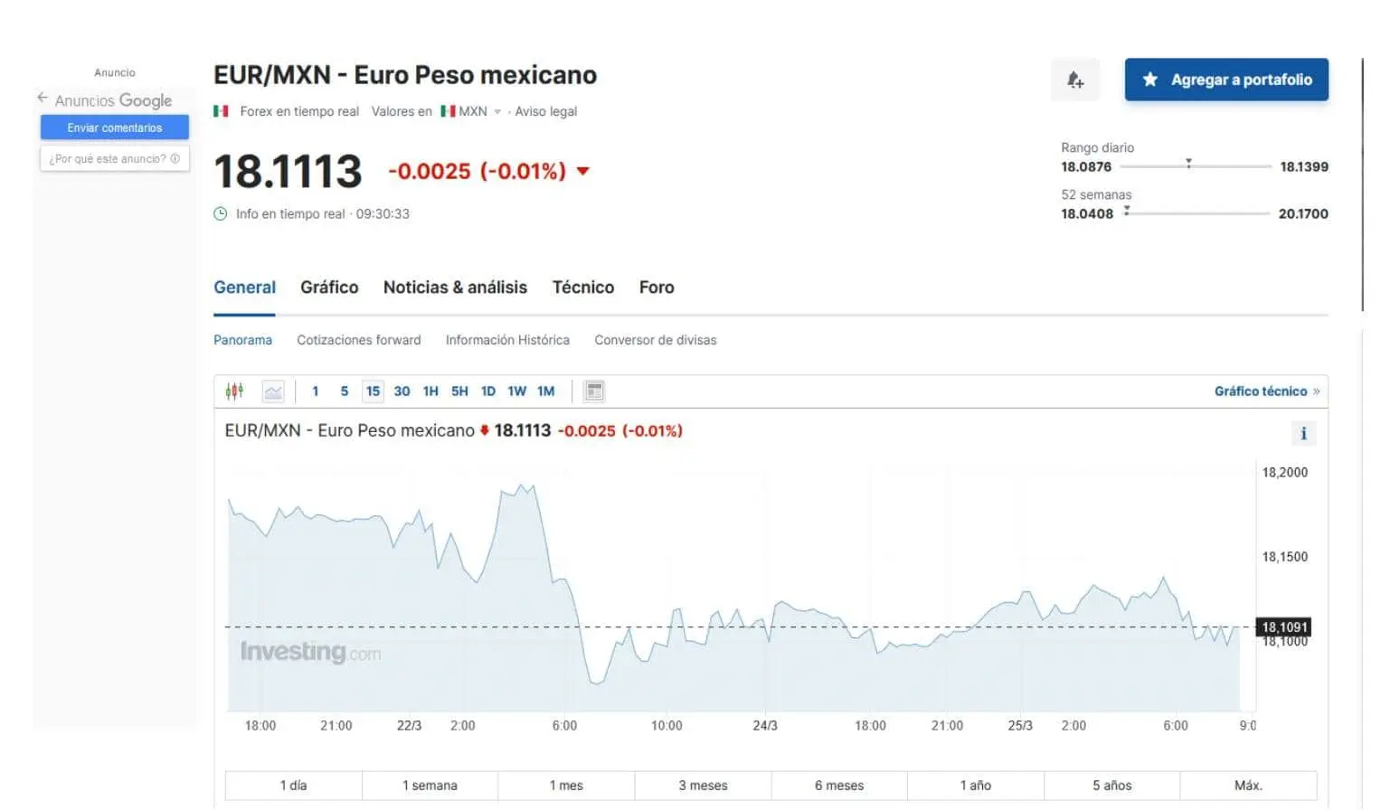This screenshot has height=810, width=1390.
Task: Choose the 1H chart interval
Action: [x=430, y=391]
